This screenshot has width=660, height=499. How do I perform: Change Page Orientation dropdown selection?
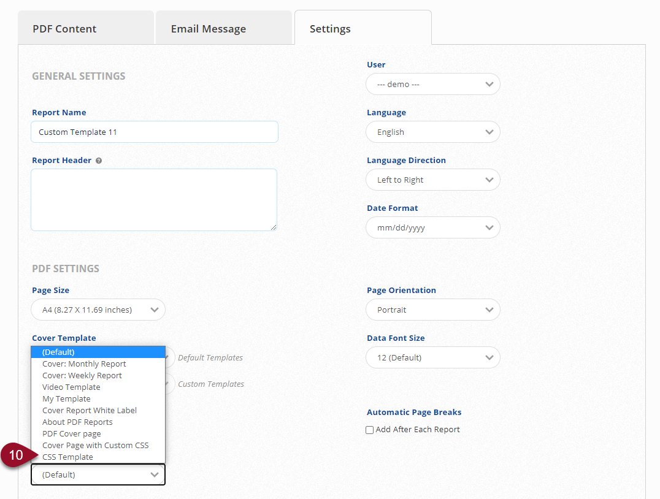[x=432, y=310]
